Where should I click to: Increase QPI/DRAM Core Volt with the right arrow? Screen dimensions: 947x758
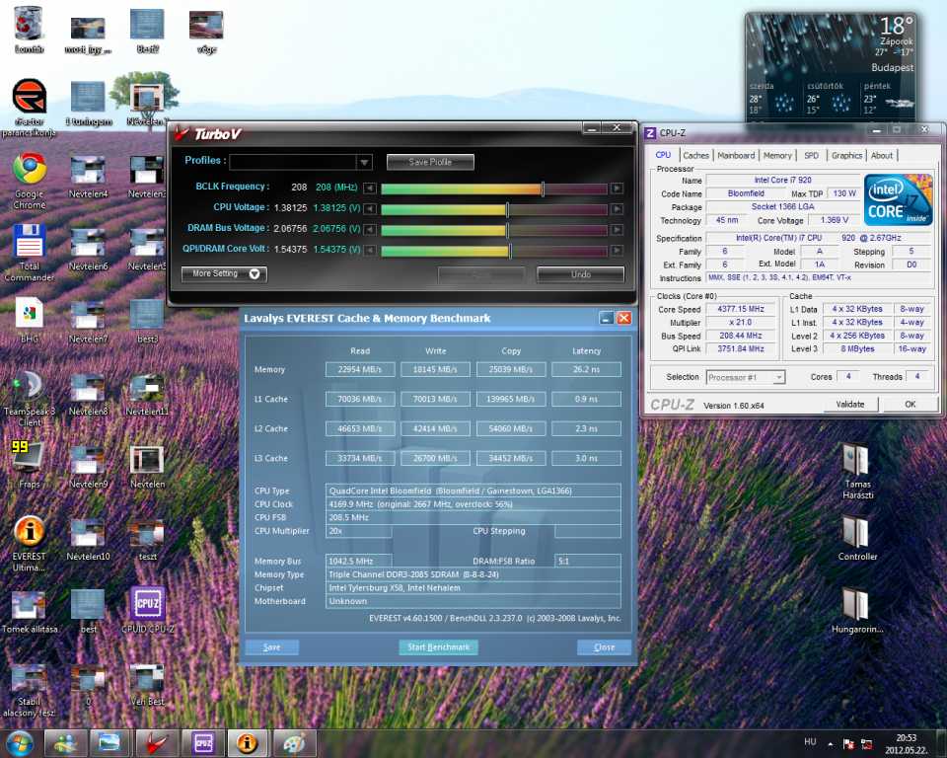pyautogui.click(x=617, y=251)
